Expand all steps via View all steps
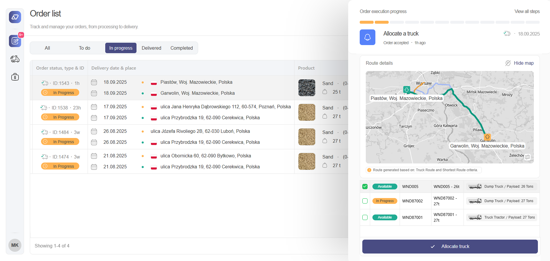Screen dimensions: 550x261 pos(527,12)
